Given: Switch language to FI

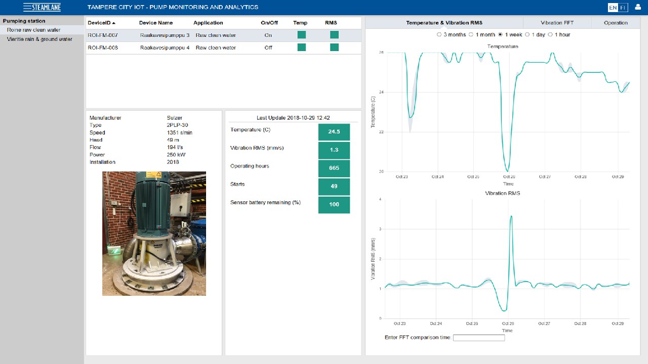Looking at the screenshot, I should (623, 8).
